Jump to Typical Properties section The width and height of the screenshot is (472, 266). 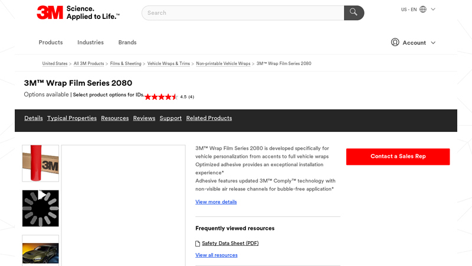pyautogui.click(x=72, y=118)
